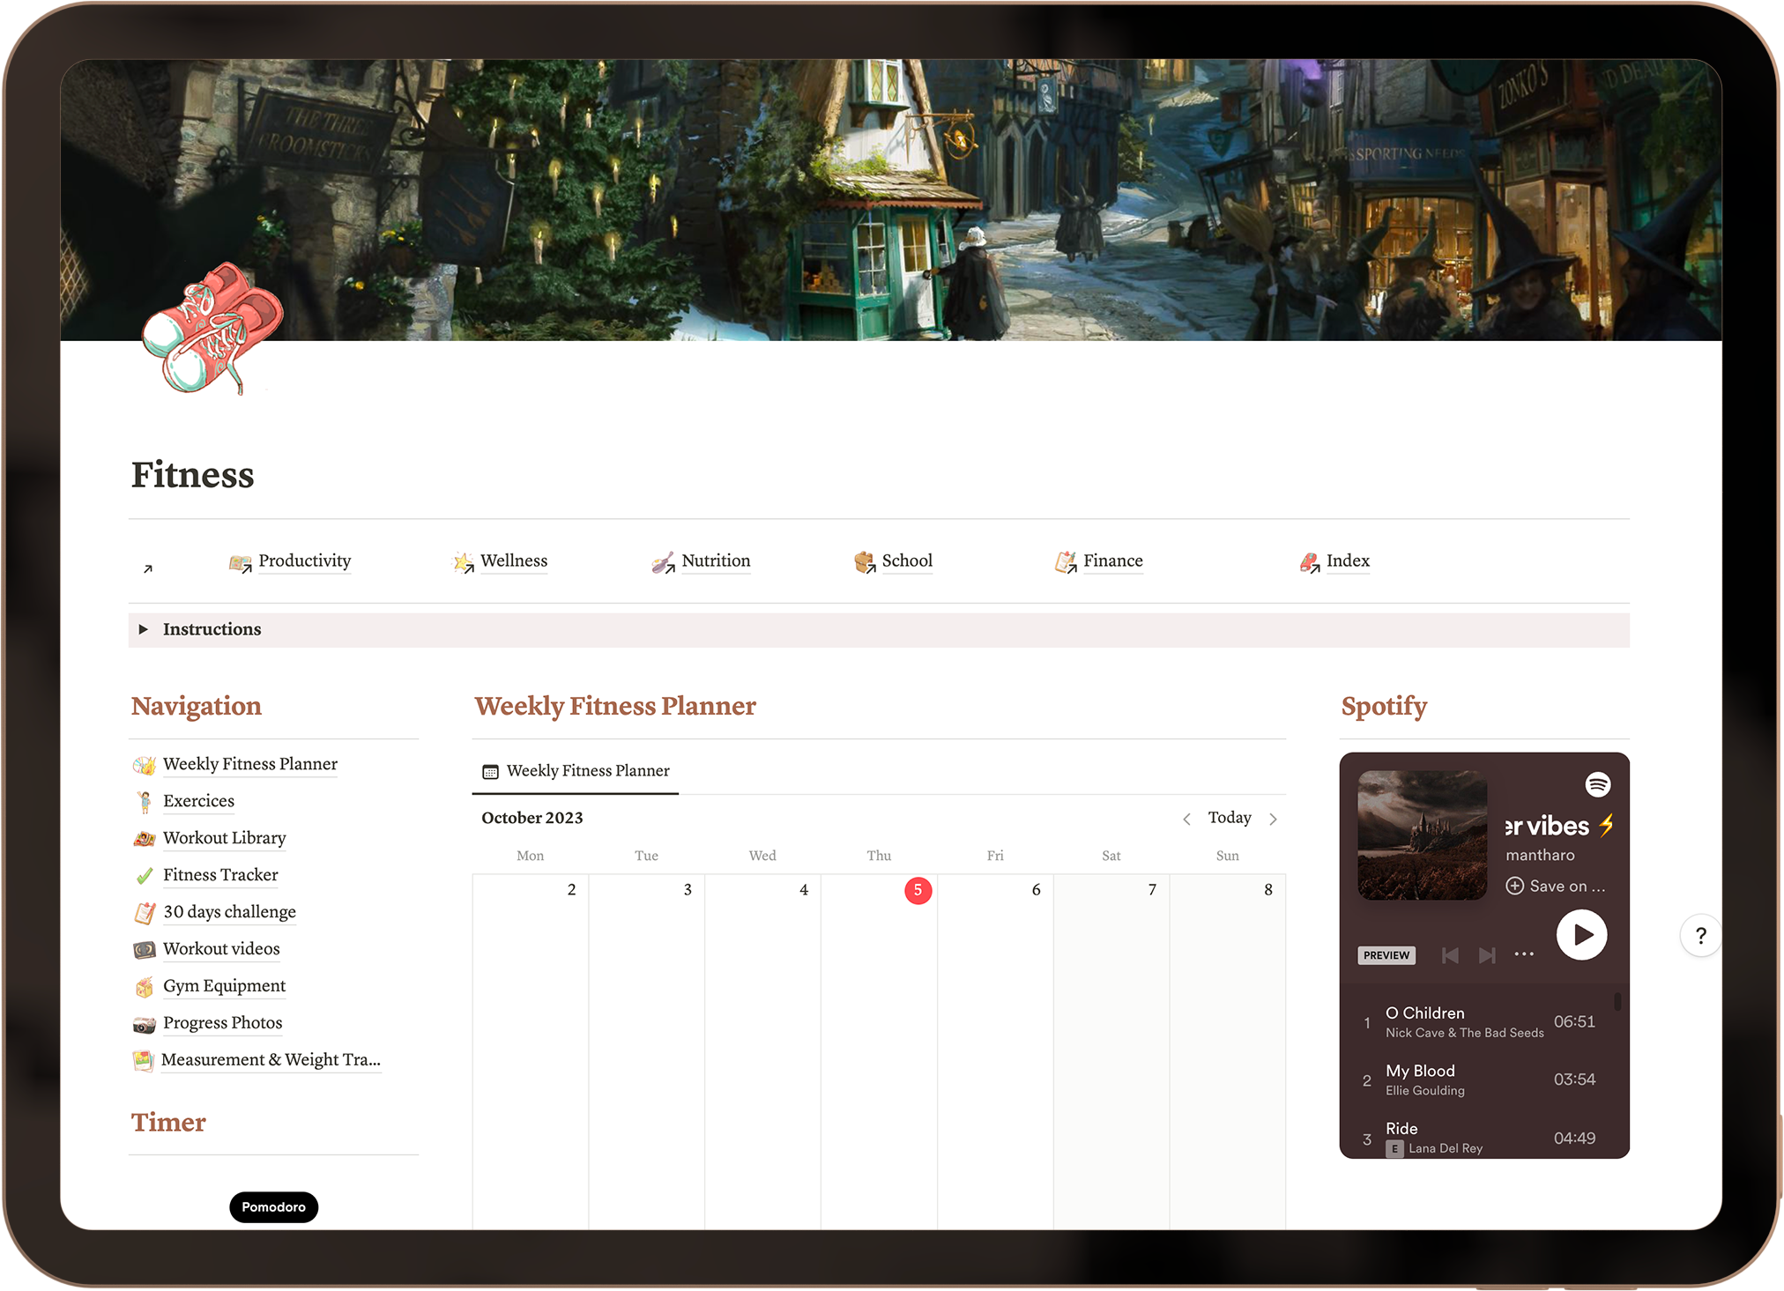1784x1291 pixels.
Task: Skip to the next Spotify track
Action: click(x=1487, y=955)
